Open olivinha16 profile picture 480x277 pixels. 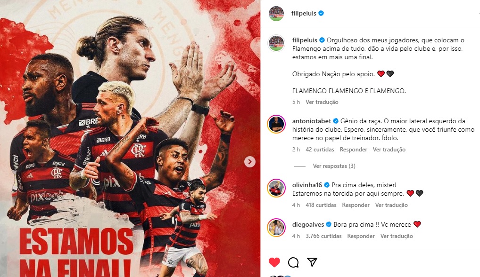276,188
